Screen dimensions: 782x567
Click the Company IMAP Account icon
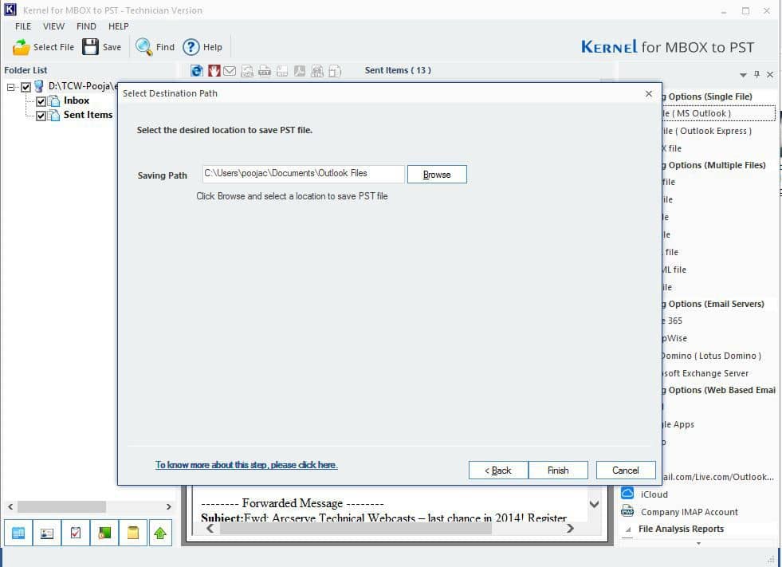point(627,511)
